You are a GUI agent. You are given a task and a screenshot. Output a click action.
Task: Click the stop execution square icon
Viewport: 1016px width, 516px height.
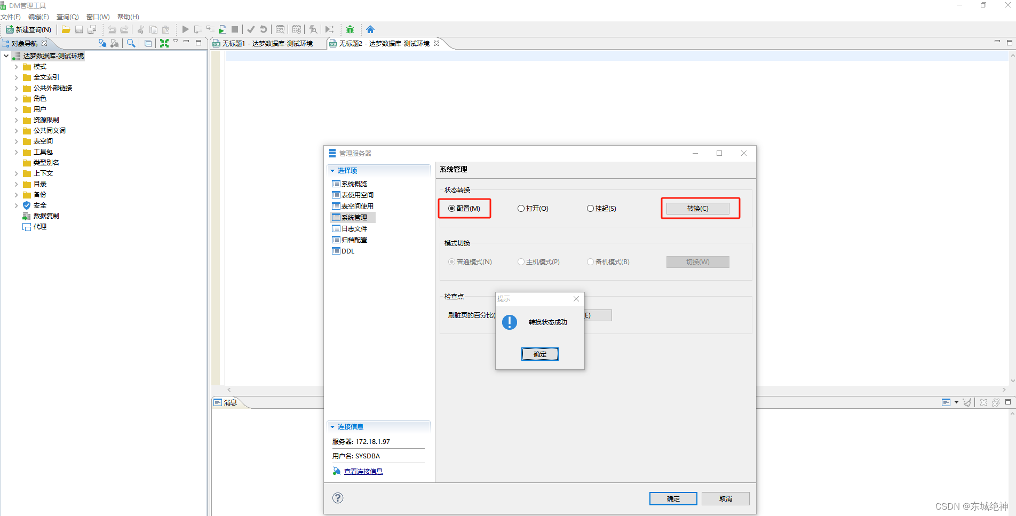pyautogui.click(x=235, y=29)
